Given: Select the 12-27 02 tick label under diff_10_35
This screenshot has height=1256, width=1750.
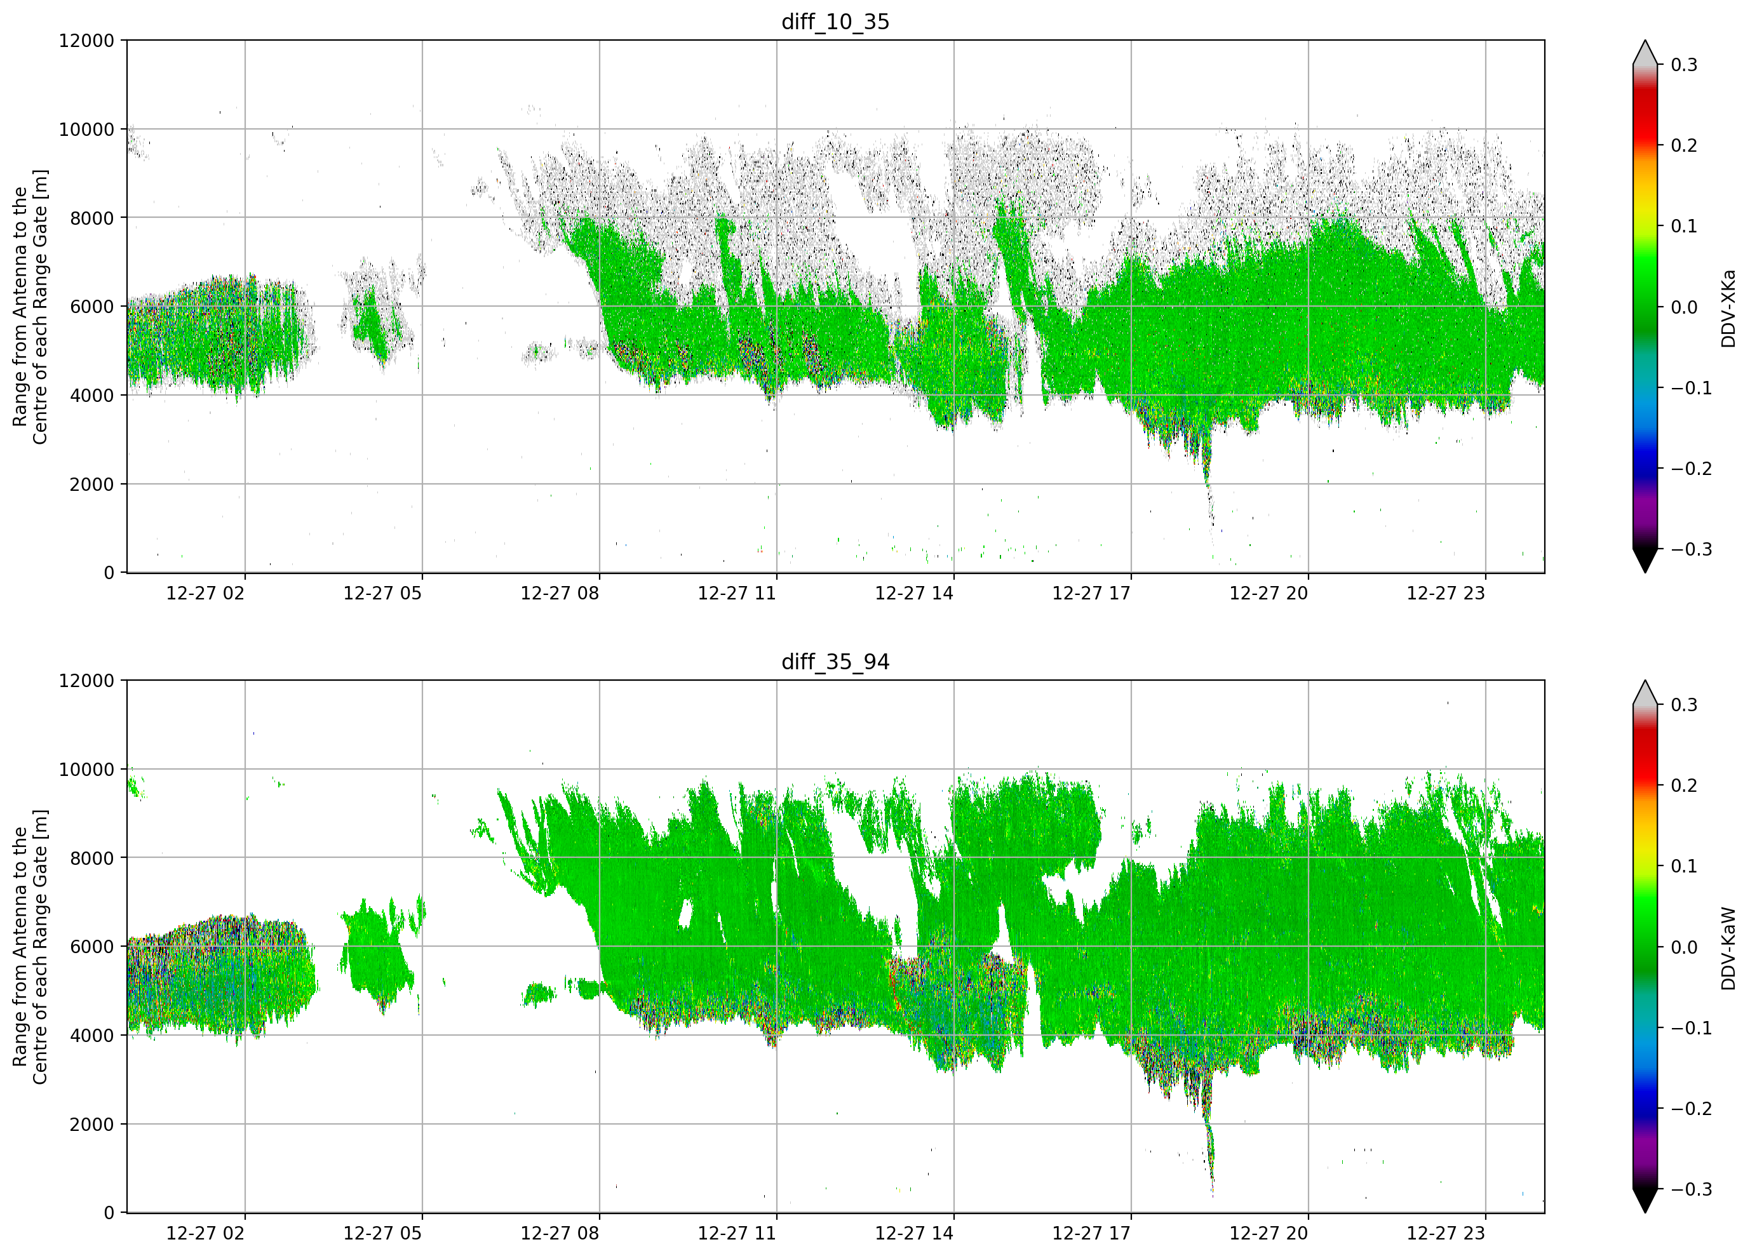Looking at the screenshot, I should point(205,593).
